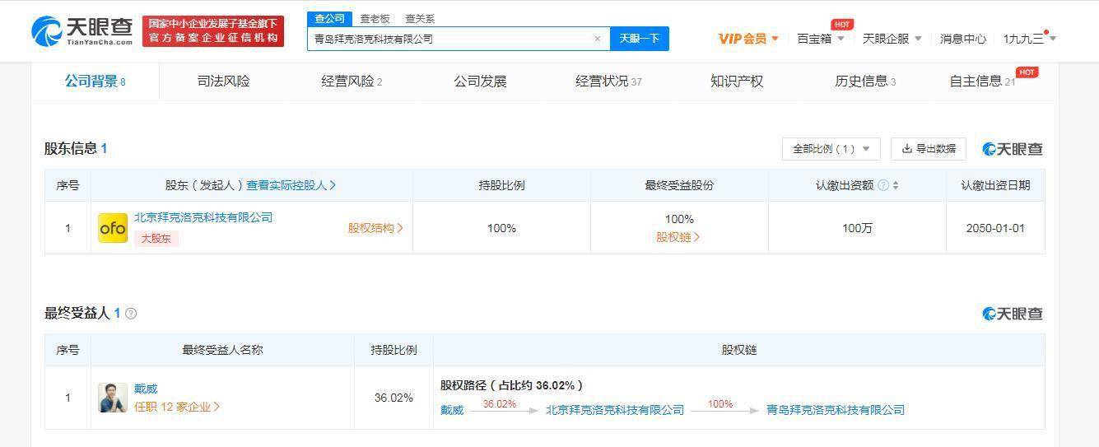Viewport: 1099px width, 447px height.
Task: Open the 公司发展 tab
Action: tap(480, 81)
